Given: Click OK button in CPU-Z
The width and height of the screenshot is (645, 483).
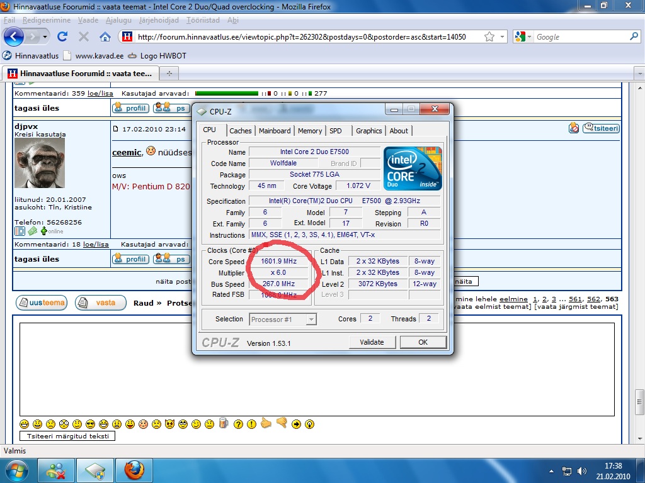Looking at the screenshot, I should click(423, 342).
